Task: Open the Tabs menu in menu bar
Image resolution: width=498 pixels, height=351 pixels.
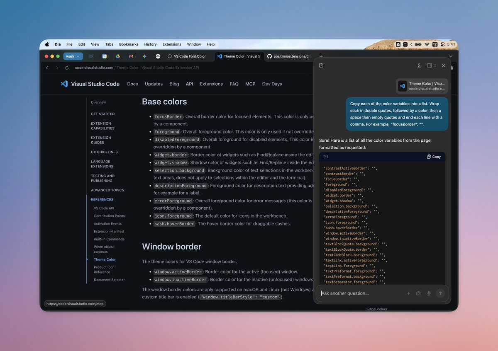Action: tap(109, 44)
